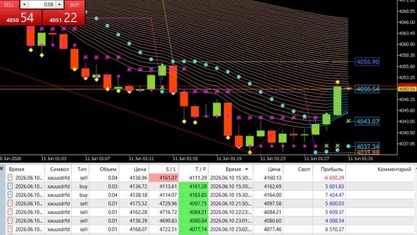Screen dimensions: 417x235
Task: Click the profit value 5 609.37
Action: point(334,211)
